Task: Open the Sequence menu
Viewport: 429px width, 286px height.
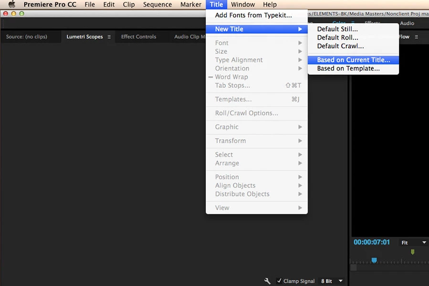Action: point(157,4)
